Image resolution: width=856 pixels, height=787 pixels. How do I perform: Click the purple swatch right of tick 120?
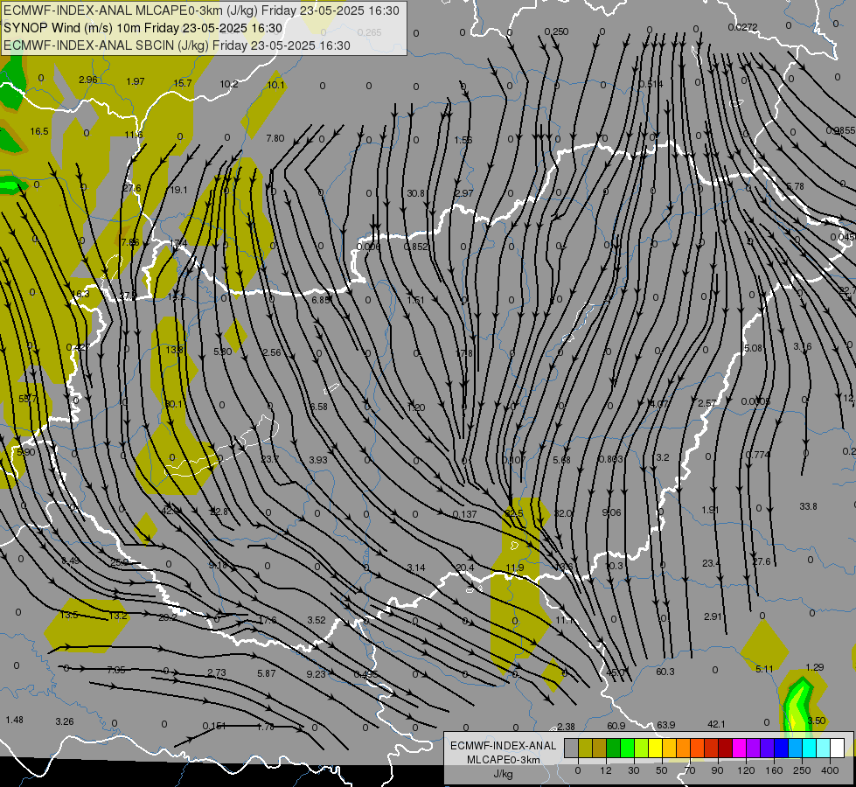753,748
